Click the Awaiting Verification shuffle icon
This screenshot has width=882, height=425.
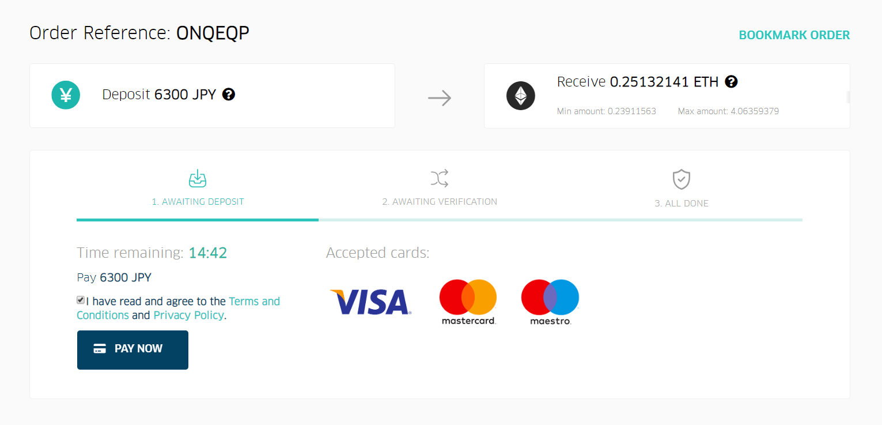coord(440,178)
